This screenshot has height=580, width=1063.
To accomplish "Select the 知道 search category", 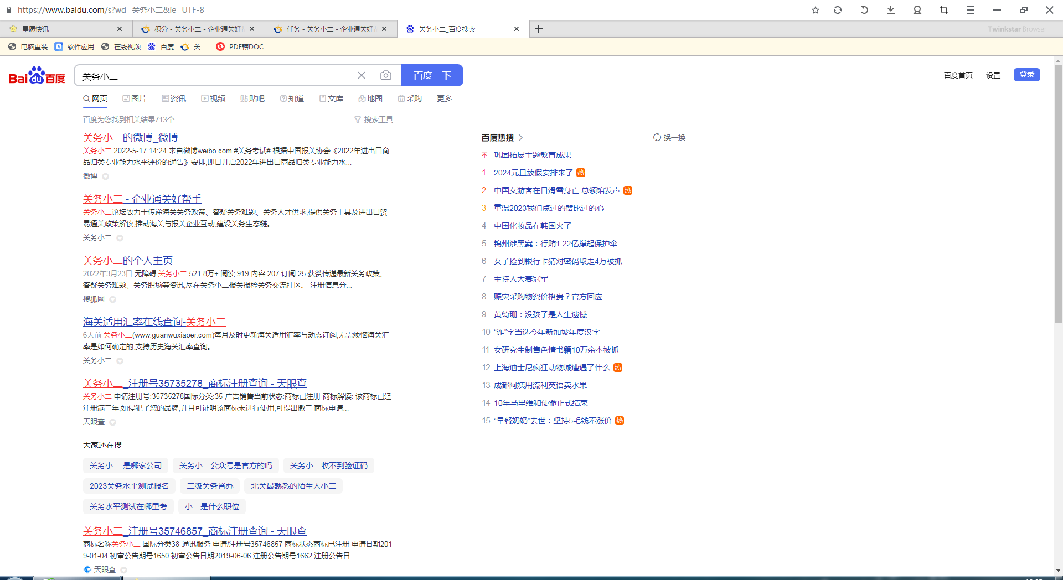I will [x=292, y=99].
